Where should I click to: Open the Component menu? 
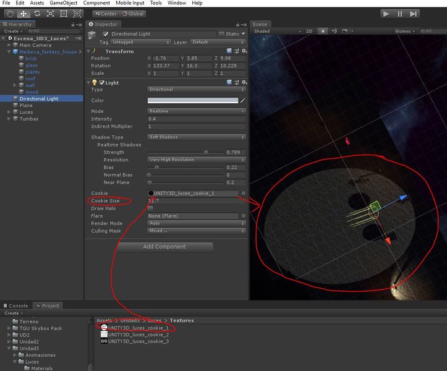point(96,3)
